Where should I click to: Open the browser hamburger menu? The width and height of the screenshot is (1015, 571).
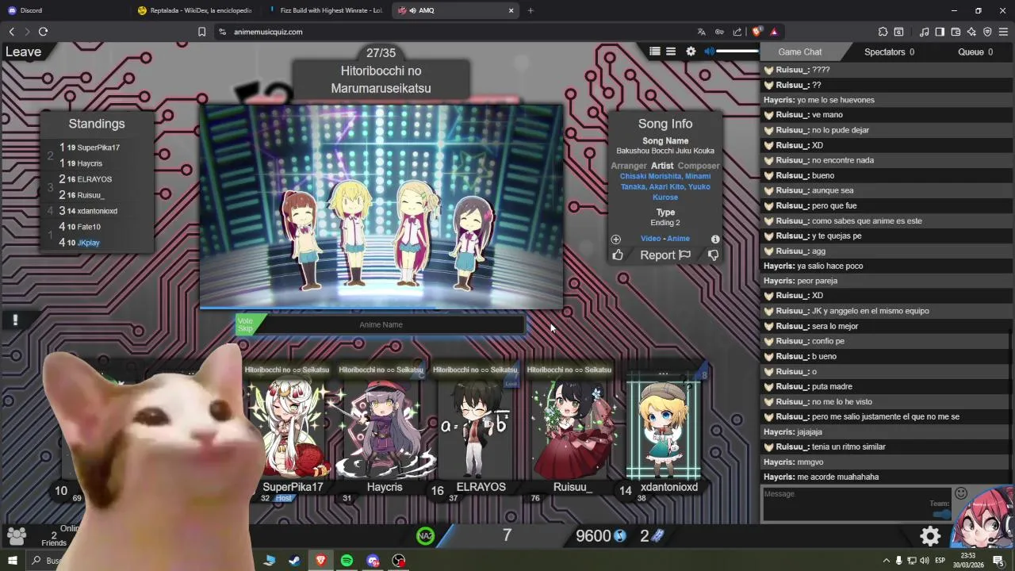[x=1004, y=32]
